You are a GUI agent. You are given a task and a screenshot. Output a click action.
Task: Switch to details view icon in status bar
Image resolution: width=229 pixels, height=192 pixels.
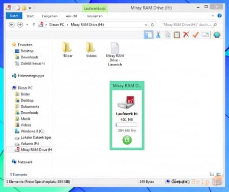212,174
